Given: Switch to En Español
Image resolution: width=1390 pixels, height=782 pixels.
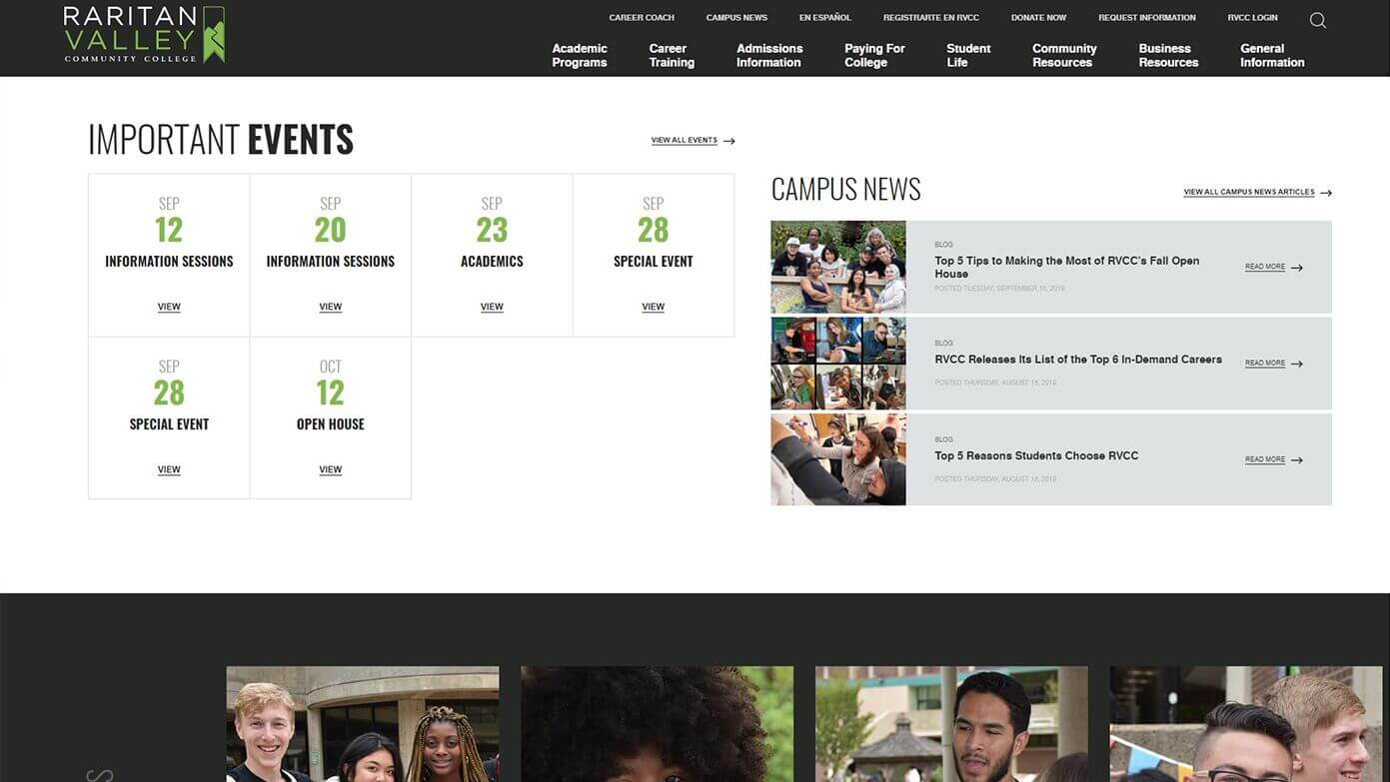Looking at the screenshot, I should (825, 18).
